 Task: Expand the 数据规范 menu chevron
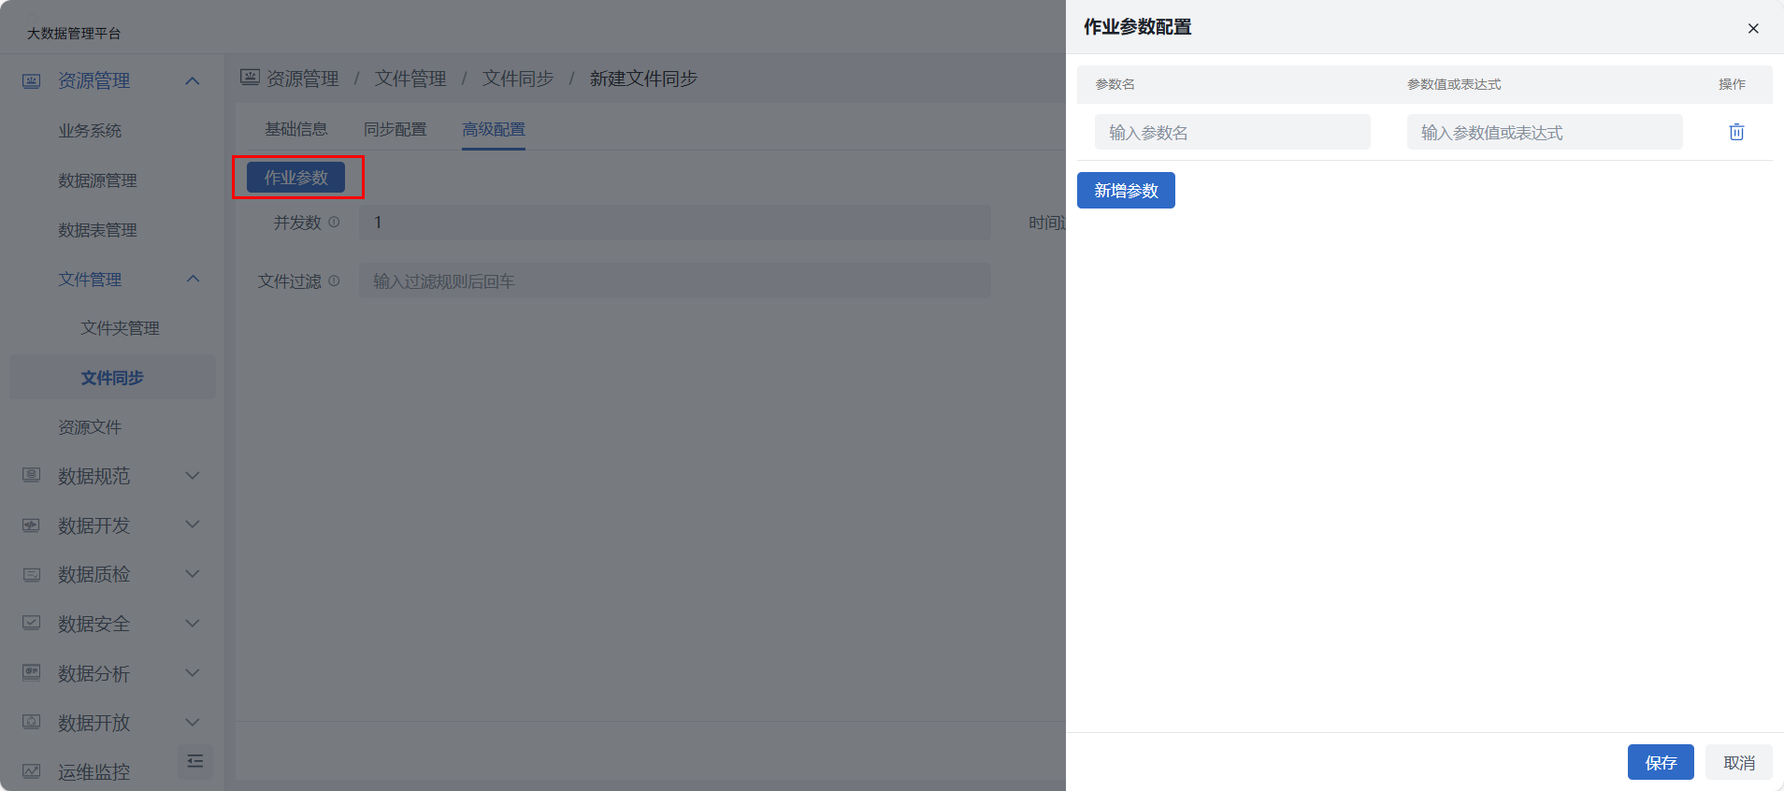(193, 475)
